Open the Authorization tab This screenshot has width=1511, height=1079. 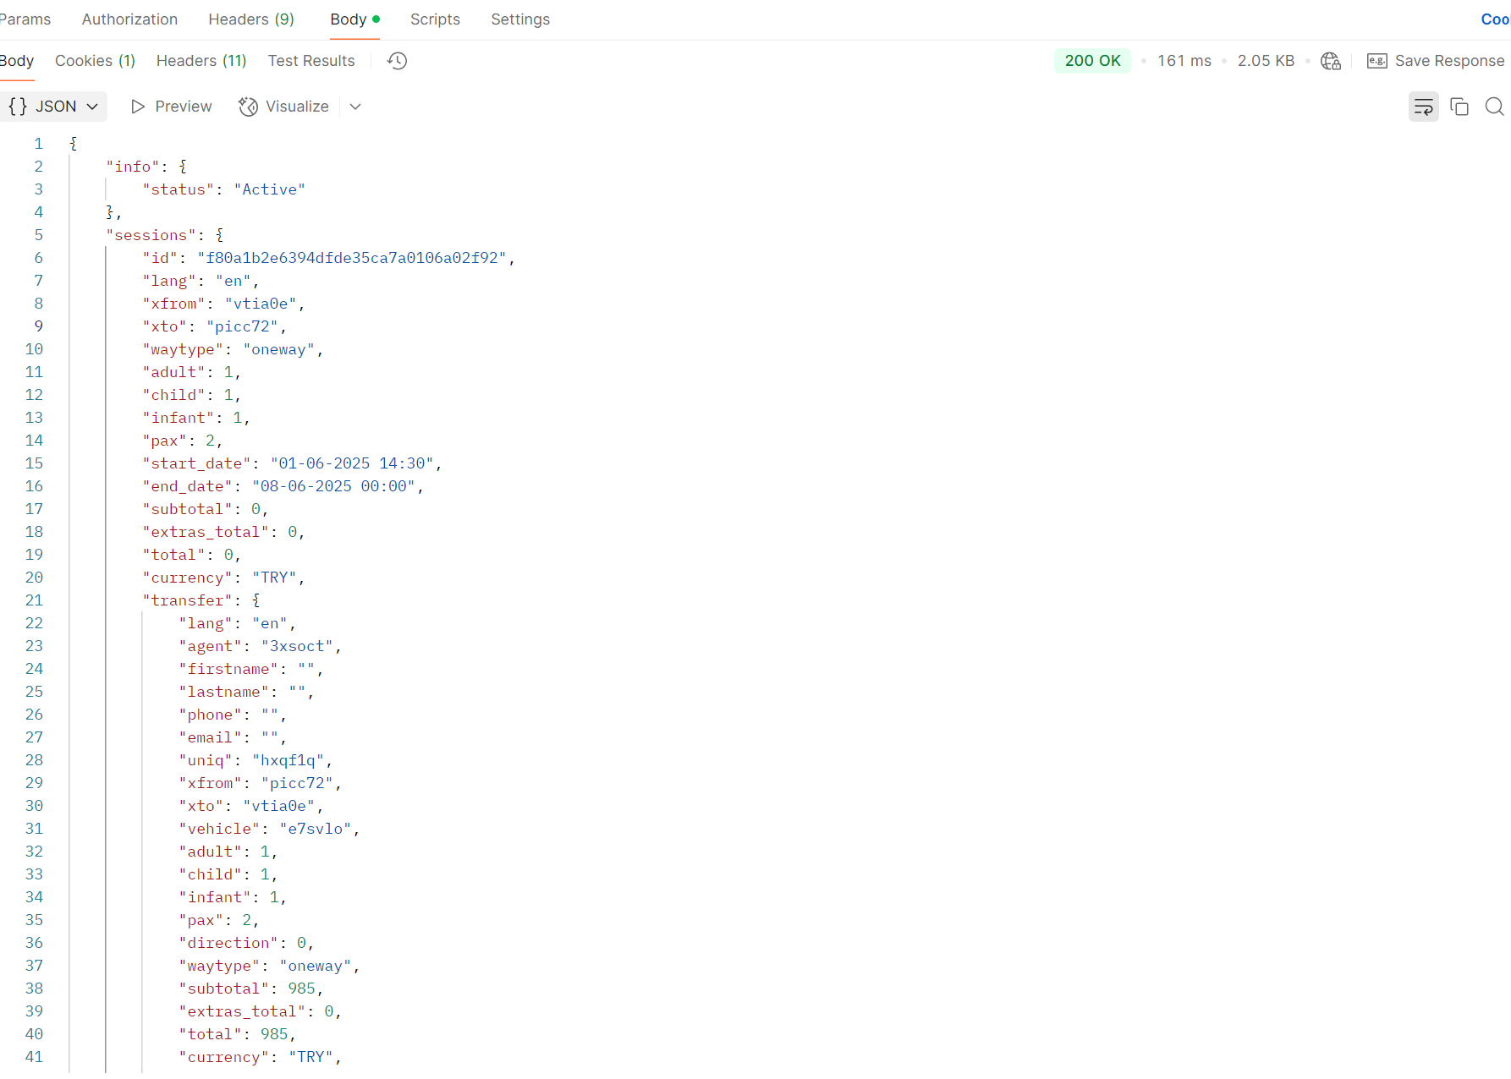[x=129, y=19]
